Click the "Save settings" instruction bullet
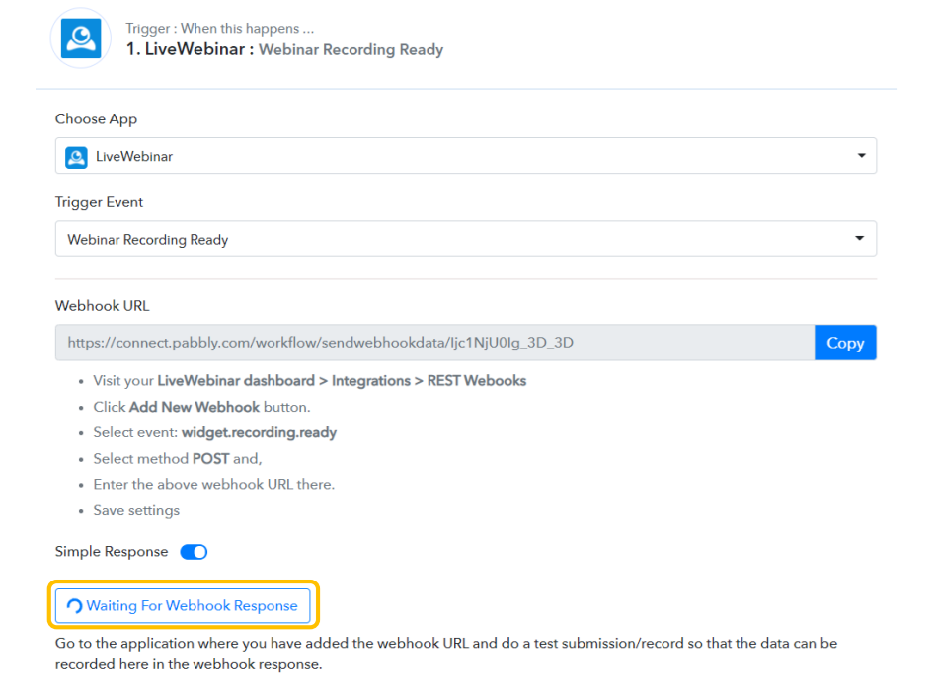 (x=136, y=510)
